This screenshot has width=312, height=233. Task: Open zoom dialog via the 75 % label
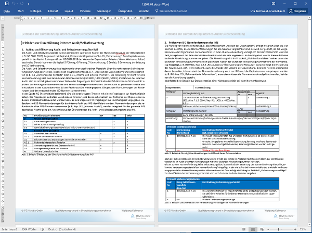pos(304,229)
